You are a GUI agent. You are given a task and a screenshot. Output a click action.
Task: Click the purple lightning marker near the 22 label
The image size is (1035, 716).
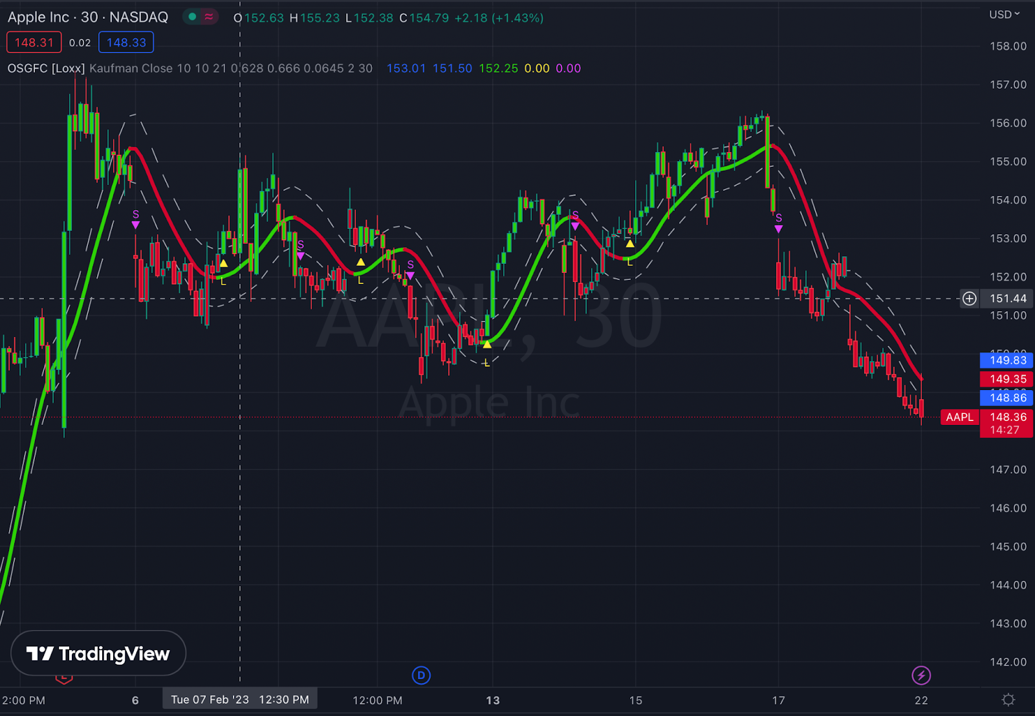[x=921, y=675]
